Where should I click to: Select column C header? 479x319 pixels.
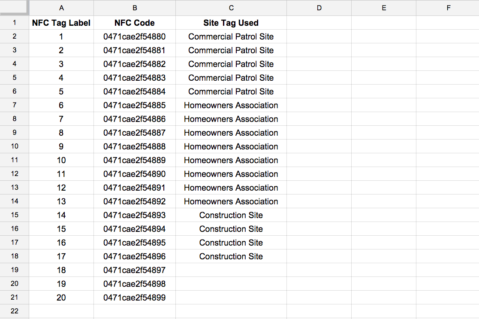tap(231, 8)
